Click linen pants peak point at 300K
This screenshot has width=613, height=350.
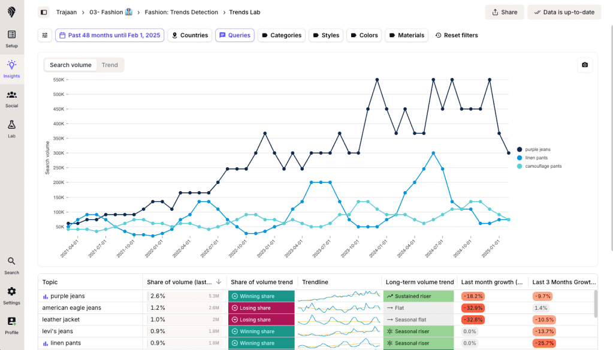433,153
